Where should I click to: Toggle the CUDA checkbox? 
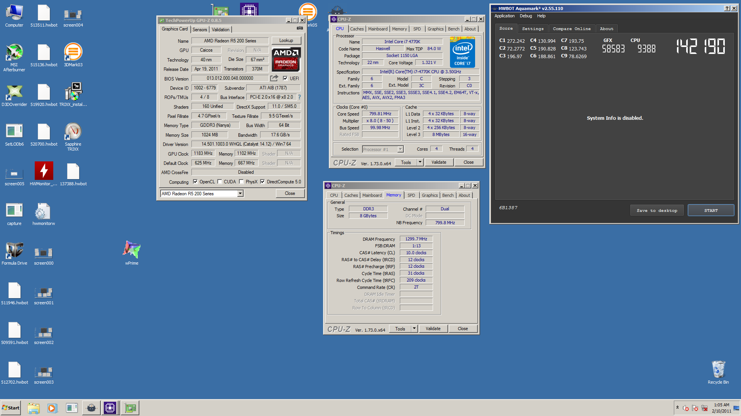[x=220, y=182]
